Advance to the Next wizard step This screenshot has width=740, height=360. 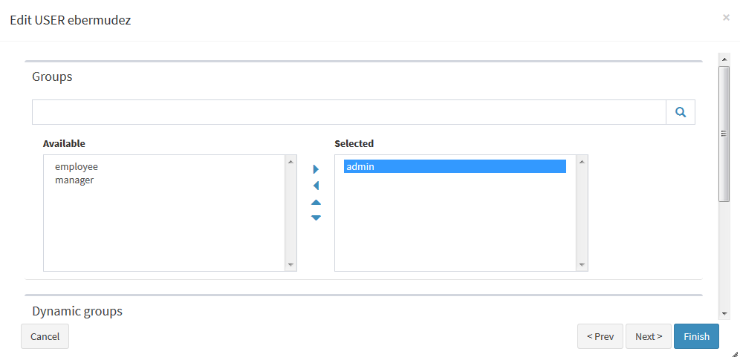coord(649,336)
